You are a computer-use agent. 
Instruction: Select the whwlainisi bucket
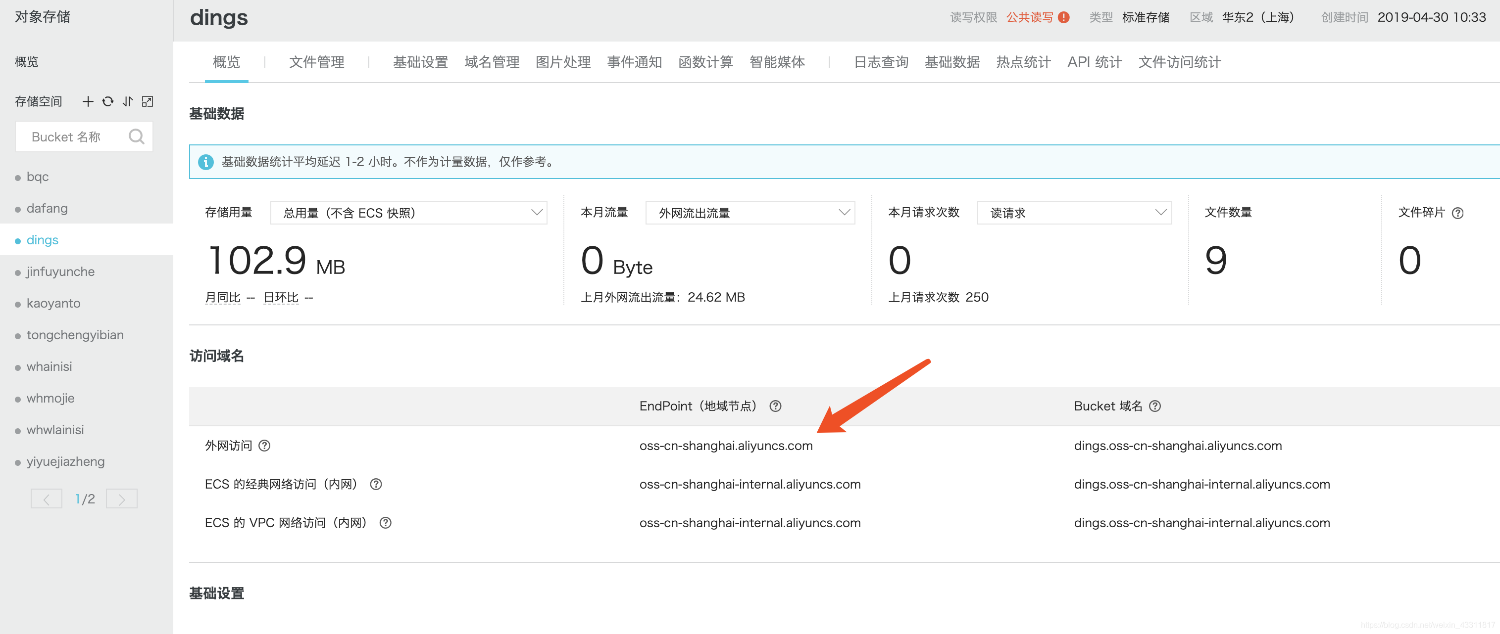55,430
